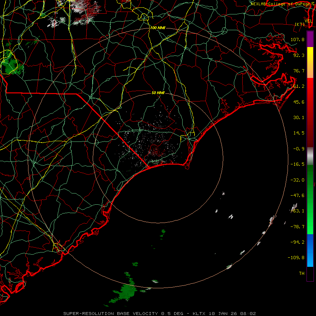Select the -63.1 legend value
The image size is (316, 316).
[x=297, y=211]
